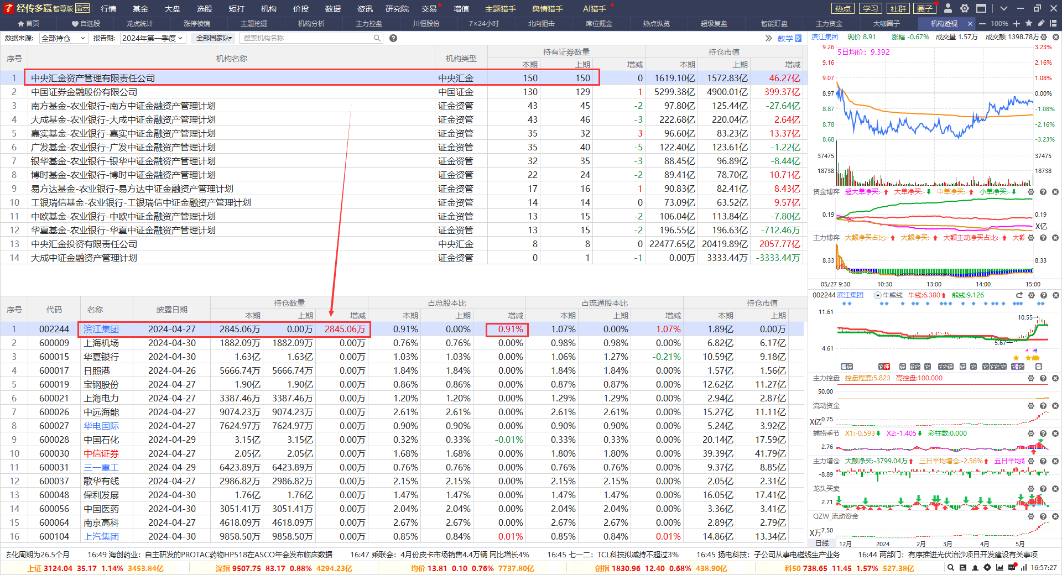This screenshot has width=1062, height=575.
Task: Sort by 机构类型 column header
Action: click(461, 58)
